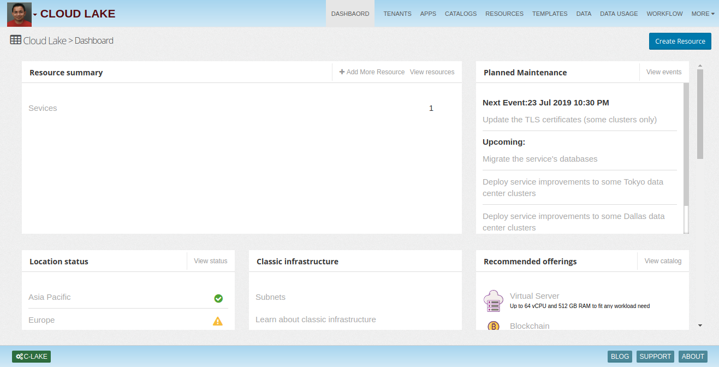Screen dimensions: 719x367
Task: Click the View catalog link
Action: tap(663, 261)
